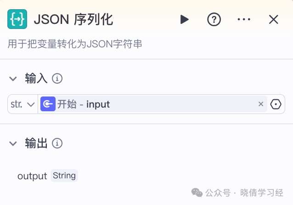Run the JSON 序列化 node test
Image resolution: width=293 pixels, height=205 pixels.
(185, 19)
